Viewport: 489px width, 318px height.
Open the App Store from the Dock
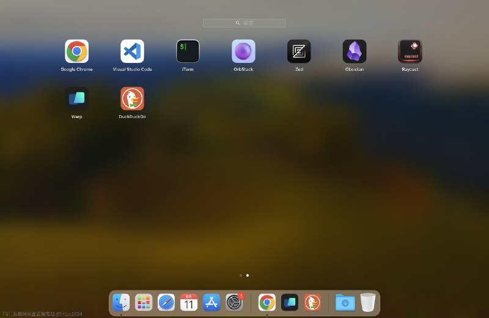point(211,302)
